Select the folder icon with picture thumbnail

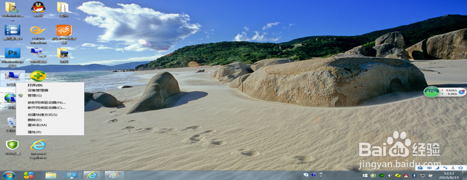click(x=63, y=55)
